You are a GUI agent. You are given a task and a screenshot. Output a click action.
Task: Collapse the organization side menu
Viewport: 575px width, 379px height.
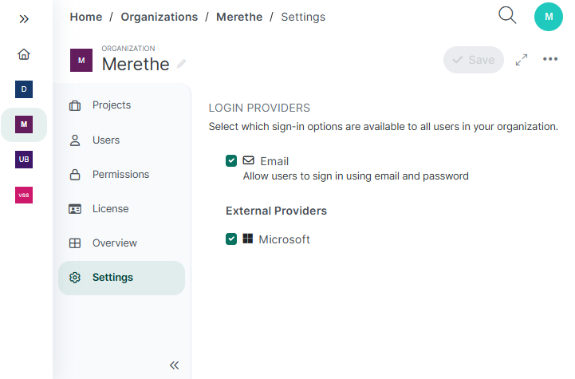(174, 365)
